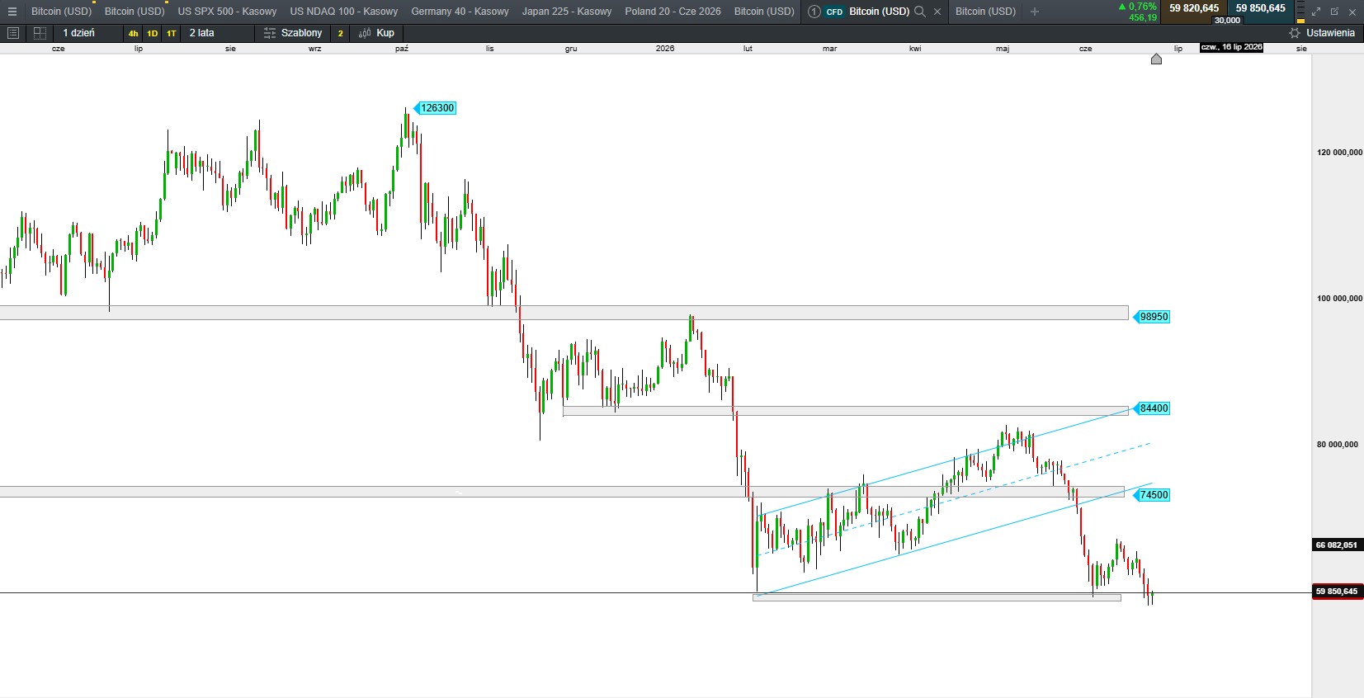Expand chart to fullscreen with arrows icon
Viewport: 1364px width, 698px height.
click(1316, 12)
